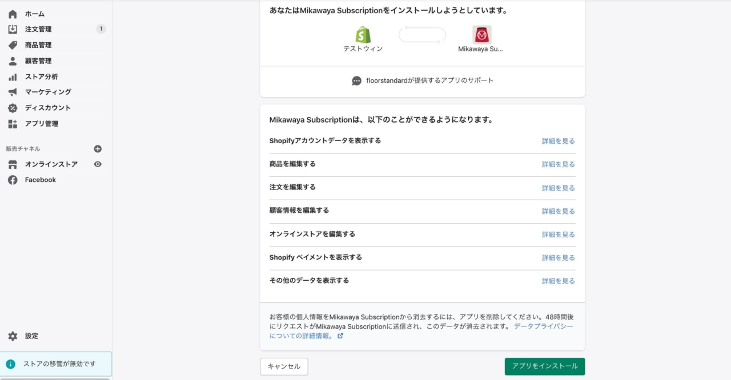The height and width of the screenshot is (380, 731).
Task: Click the Mikawaya Subscription app logo
Action: [x=481, y=35]
